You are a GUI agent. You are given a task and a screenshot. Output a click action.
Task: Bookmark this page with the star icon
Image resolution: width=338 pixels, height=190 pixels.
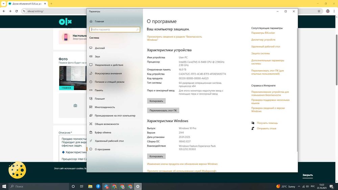tap(319, 11)
